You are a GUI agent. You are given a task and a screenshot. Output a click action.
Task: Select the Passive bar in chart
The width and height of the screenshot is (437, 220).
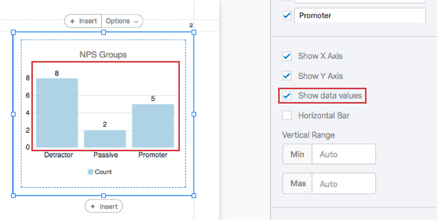pyautogui.click(x=105, y=139)
